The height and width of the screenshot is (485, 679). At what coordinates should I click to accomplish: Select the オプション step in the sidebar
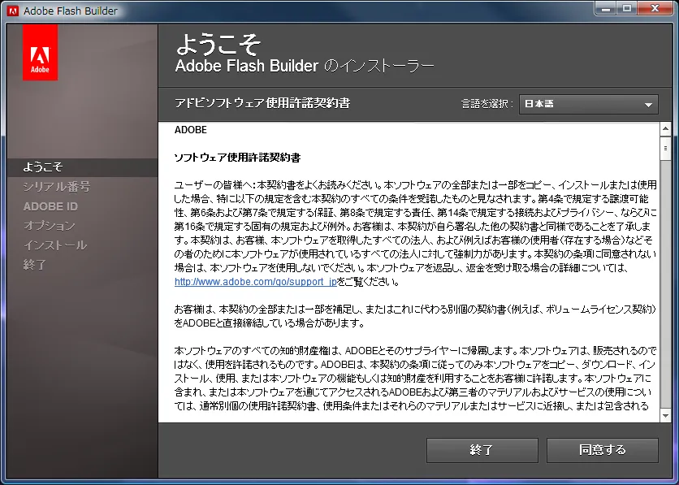tap(50, 226)
